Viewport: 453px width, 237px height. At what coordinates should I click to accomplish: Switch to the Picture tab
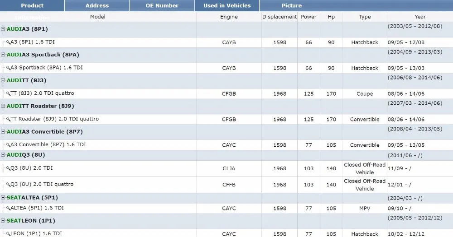291,5
